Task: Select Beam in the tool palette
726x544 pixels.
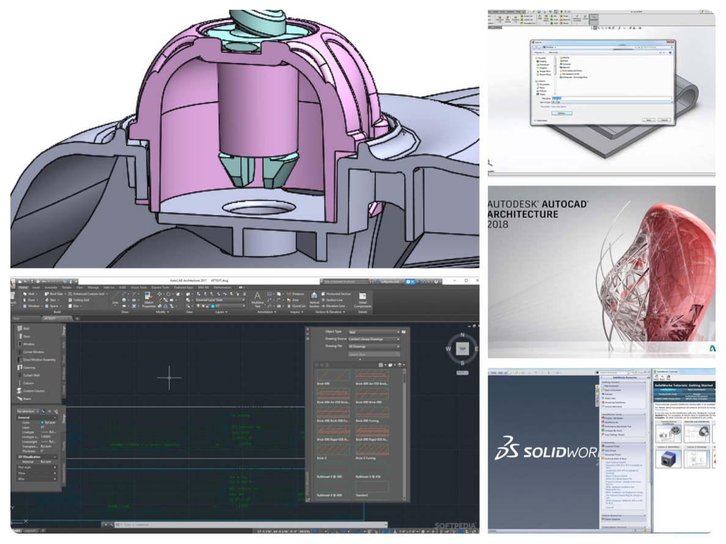Action: pos(24,399)
